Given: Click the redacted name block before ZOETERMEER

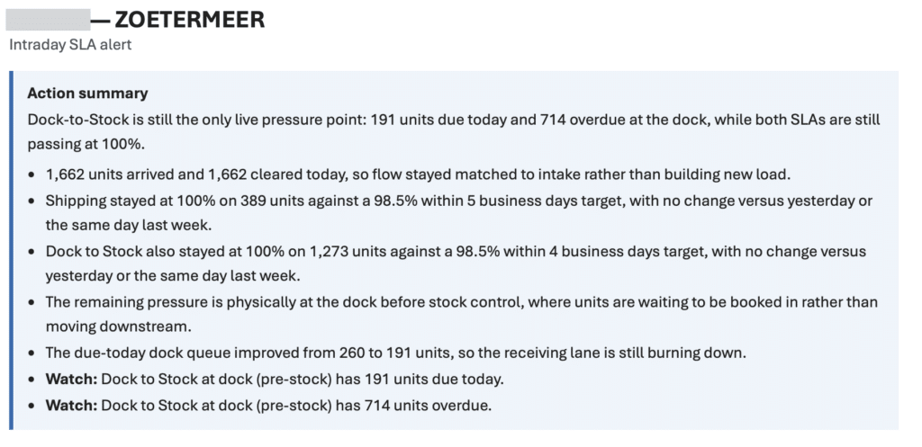Looking at the screenshot, I should [49, 20].
